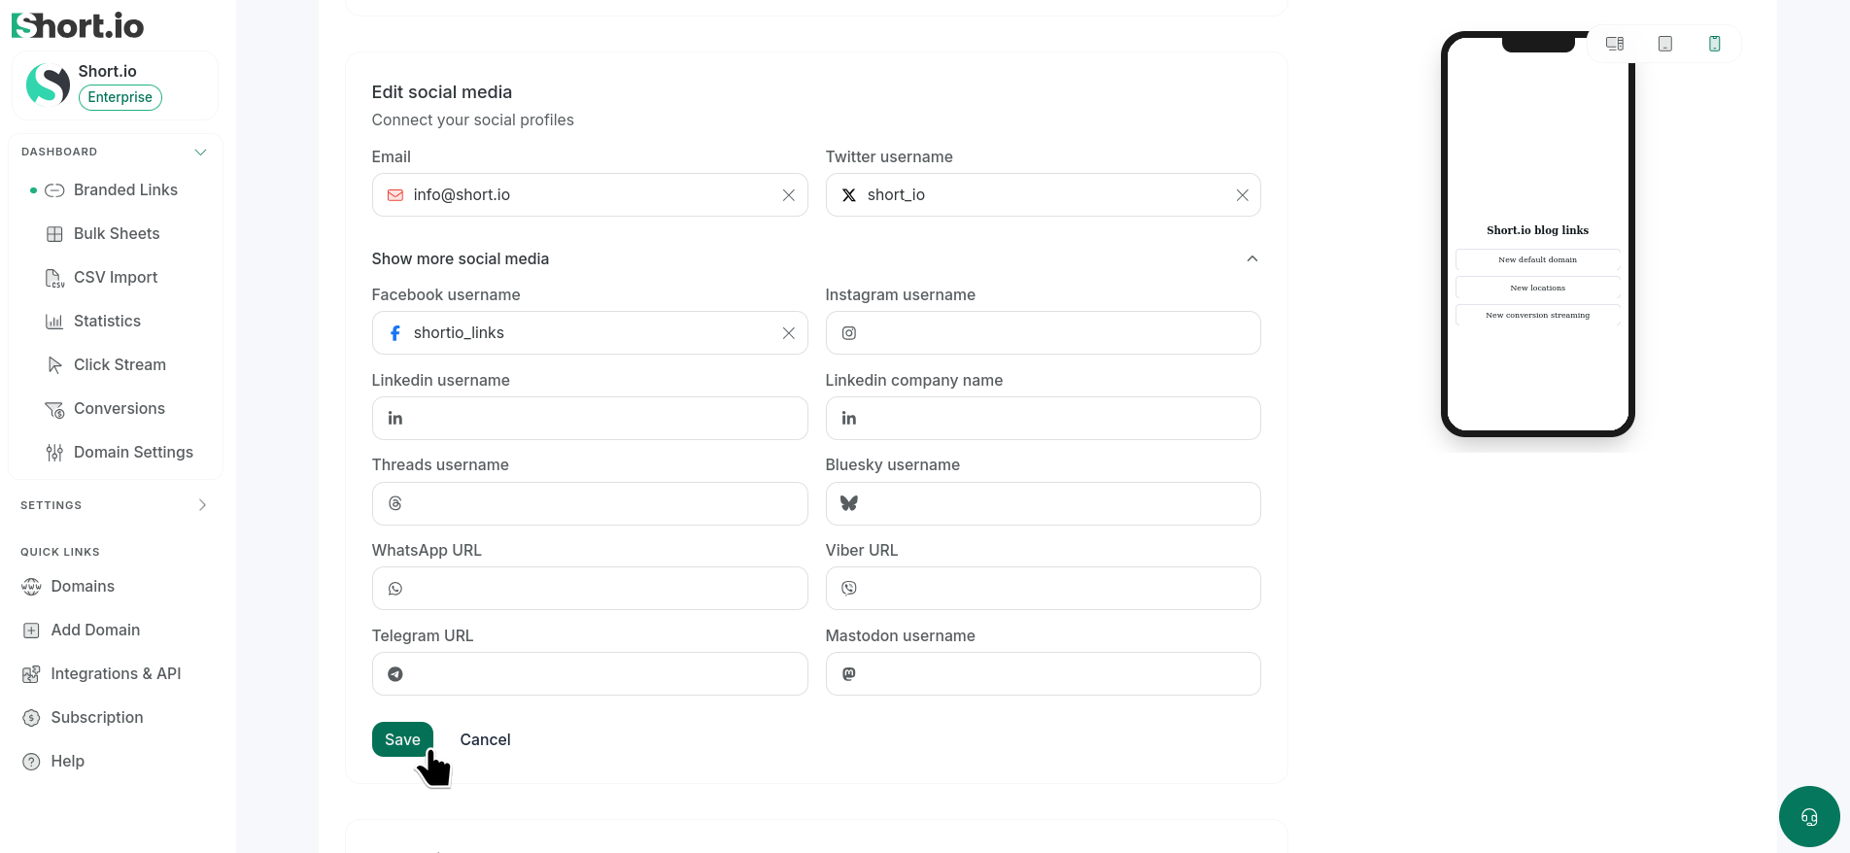This screenshot has width=1850, height=853.
Task: Save the social media changes
Action: (x=402, y=739)
